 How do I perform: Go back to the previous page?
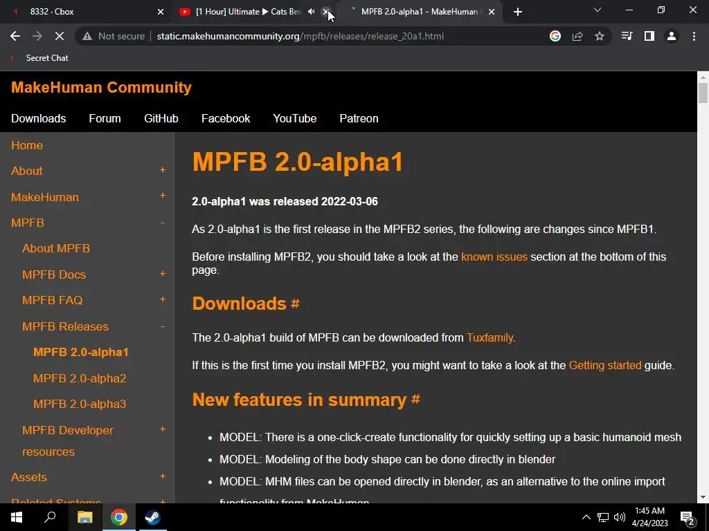(15, 36)
